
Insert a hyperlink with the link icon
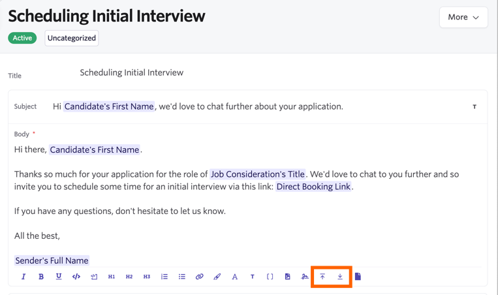200,277
